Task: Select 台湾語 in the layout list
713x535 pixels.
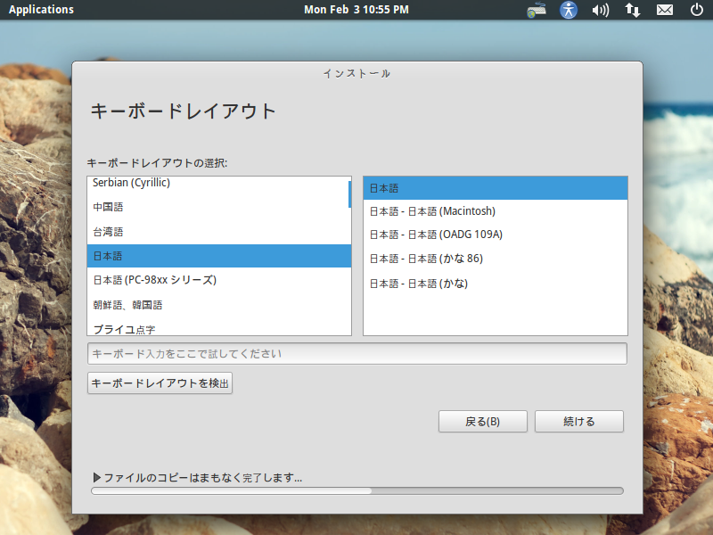Action: pyautogui.click(x=218, y=232)
